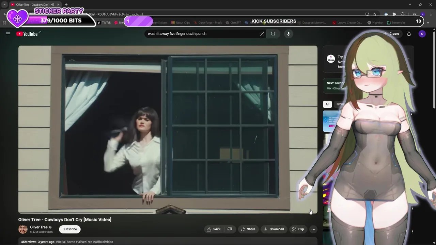
Task: Mute the Oliver Tree tab audio
Action: tap(52, 5)
